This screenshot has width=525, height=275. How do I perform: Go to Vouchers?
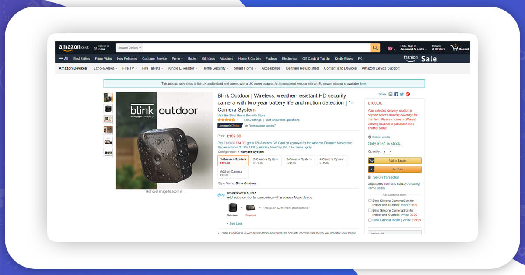click(227, 58)
